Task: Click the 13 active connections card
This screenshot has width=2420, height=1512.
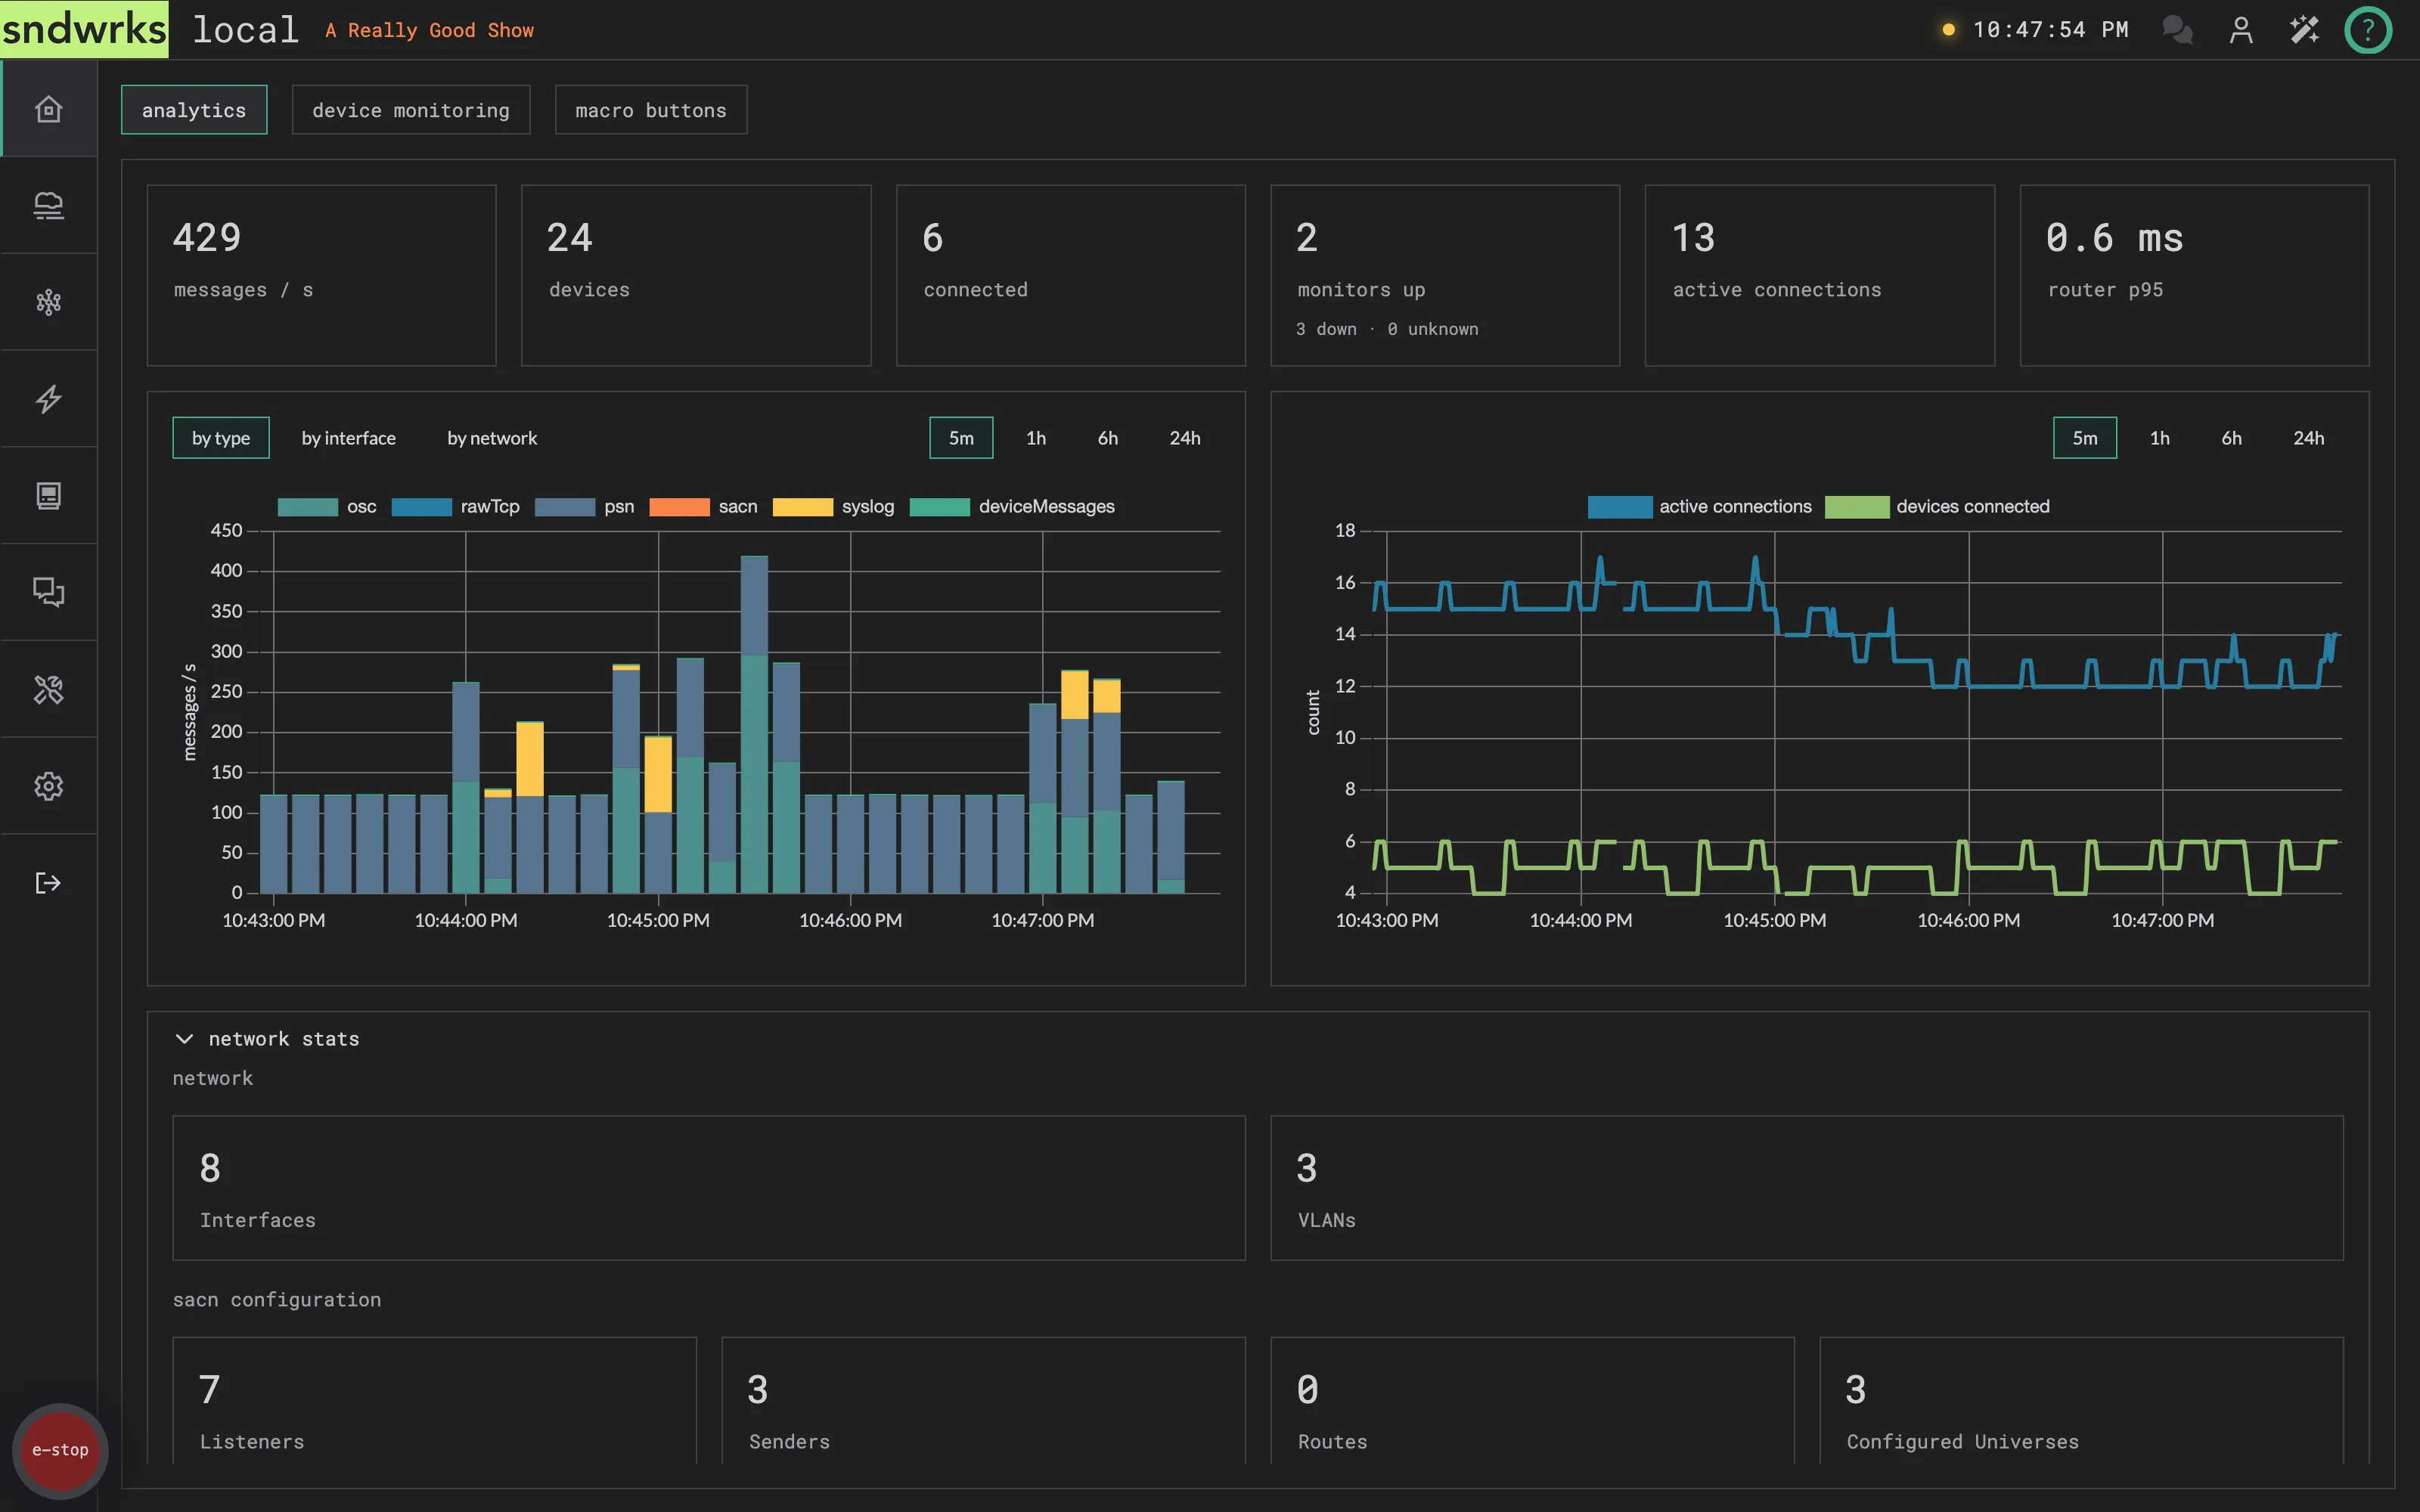Action: (1820, 275)
